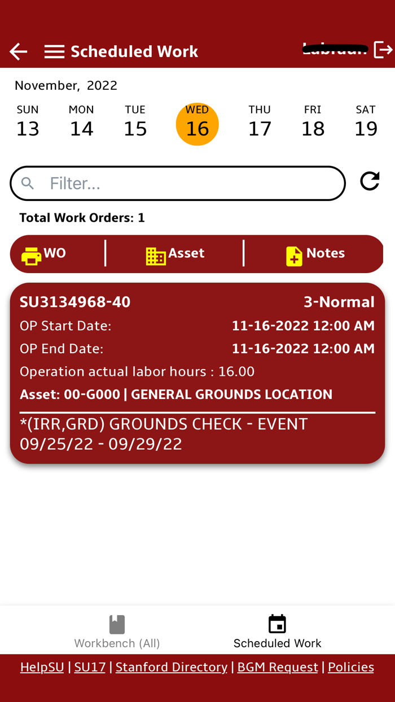Tap Operation actual labor hours 16.00
395x702 pixels.
tap(137, 371)
